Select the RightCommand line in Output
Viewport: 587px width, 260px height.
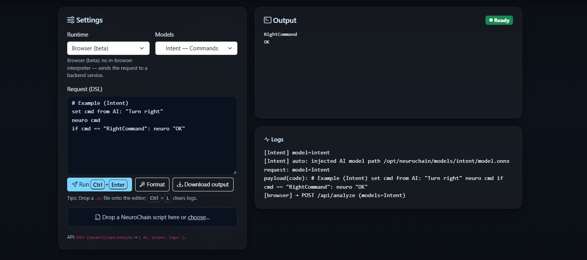point(281,34)
